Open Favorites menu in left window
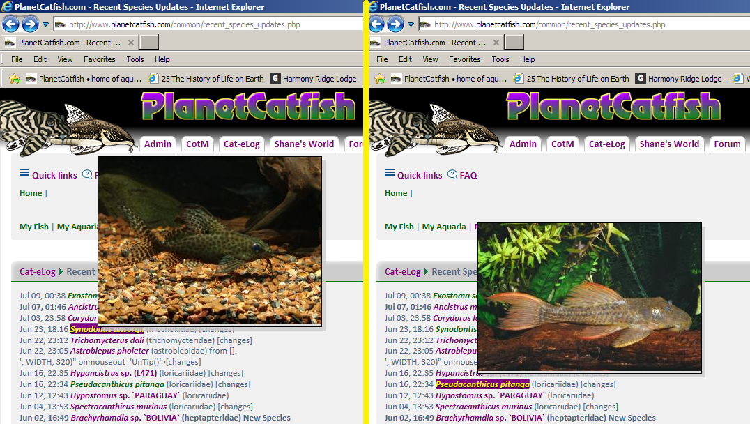This screenshot has height=424, width=750. (100, 59)
